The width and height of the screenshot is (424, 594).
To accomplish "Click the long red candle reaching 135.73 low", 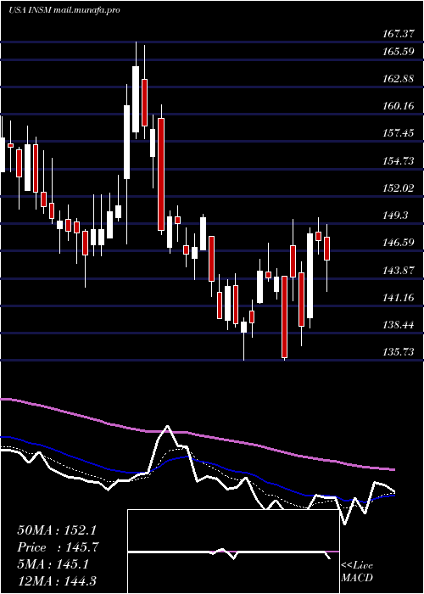I will pyautogui.click(x=284, y=317).
